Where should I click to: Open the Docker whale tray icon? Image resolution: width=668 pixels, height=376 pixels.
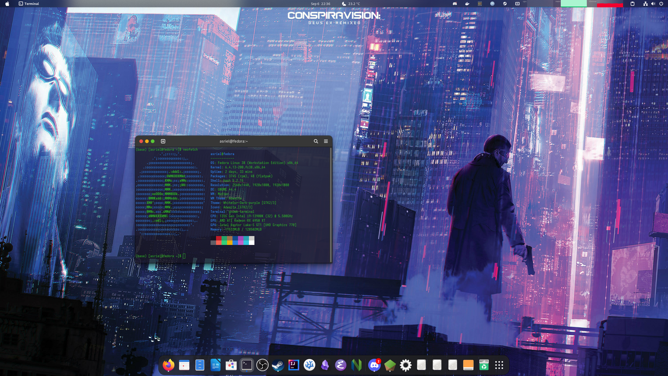point(467,4)
